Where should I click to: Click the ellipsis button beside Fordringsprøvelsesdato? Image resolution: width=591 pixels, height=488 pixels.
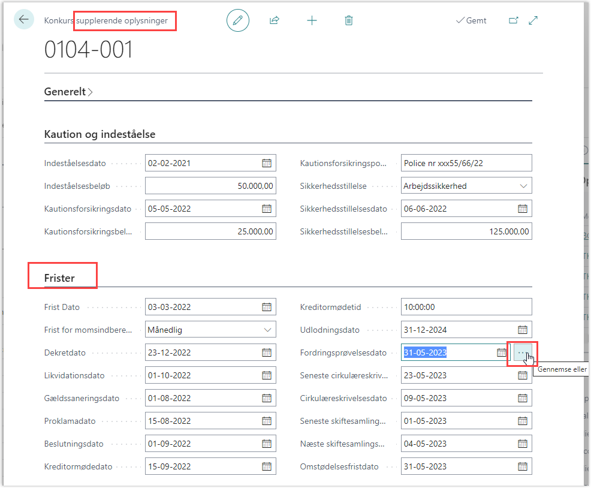coord(522,353)
